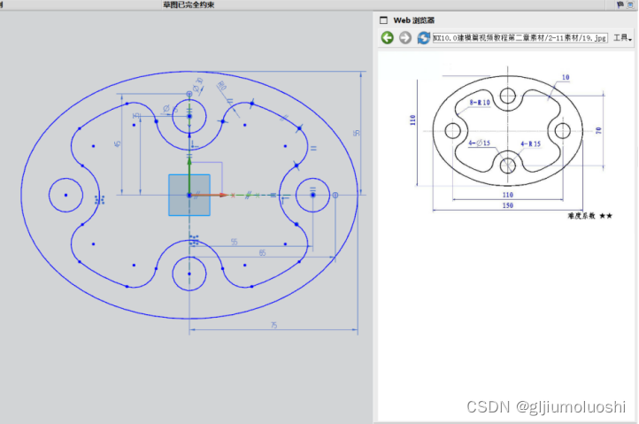Go forward in the Web browser panel
The image size is (639, 424).
(405, 38)
